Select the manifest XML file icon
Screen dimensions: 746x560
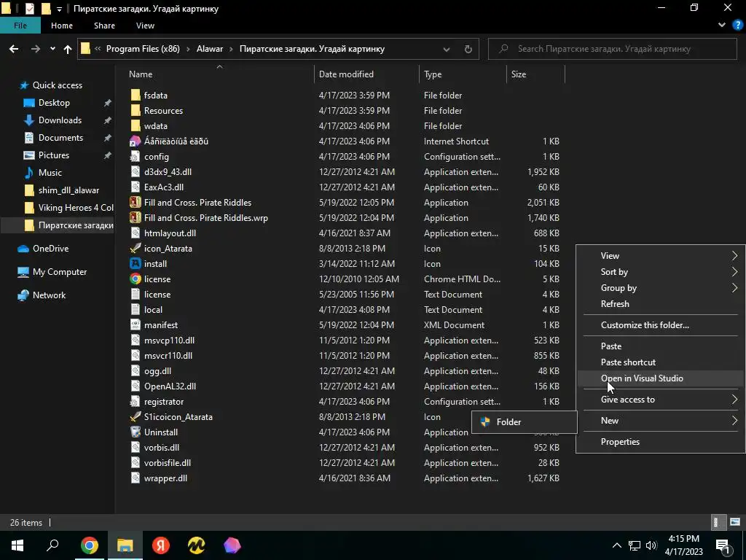click(x=136, y=324)
